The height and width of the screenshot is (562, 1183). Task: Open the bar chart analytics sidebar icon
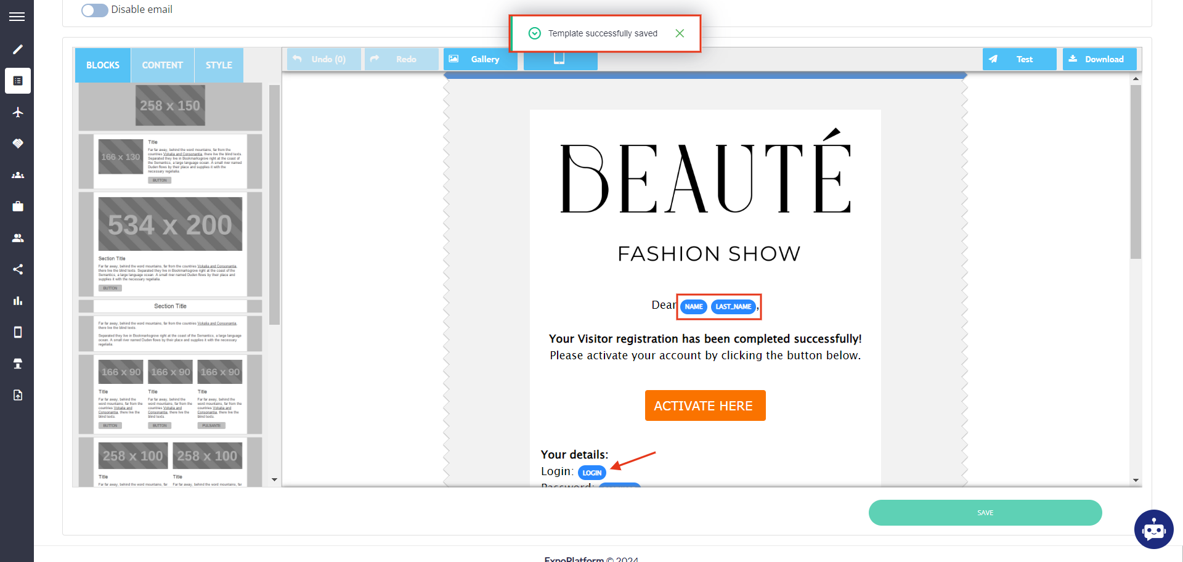pos(18,301)
